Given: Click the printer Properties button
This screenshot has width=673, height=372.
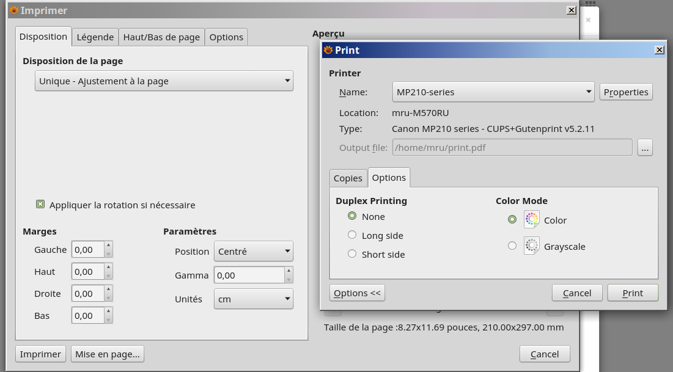Looking at the screenshot, I should 626,92.
